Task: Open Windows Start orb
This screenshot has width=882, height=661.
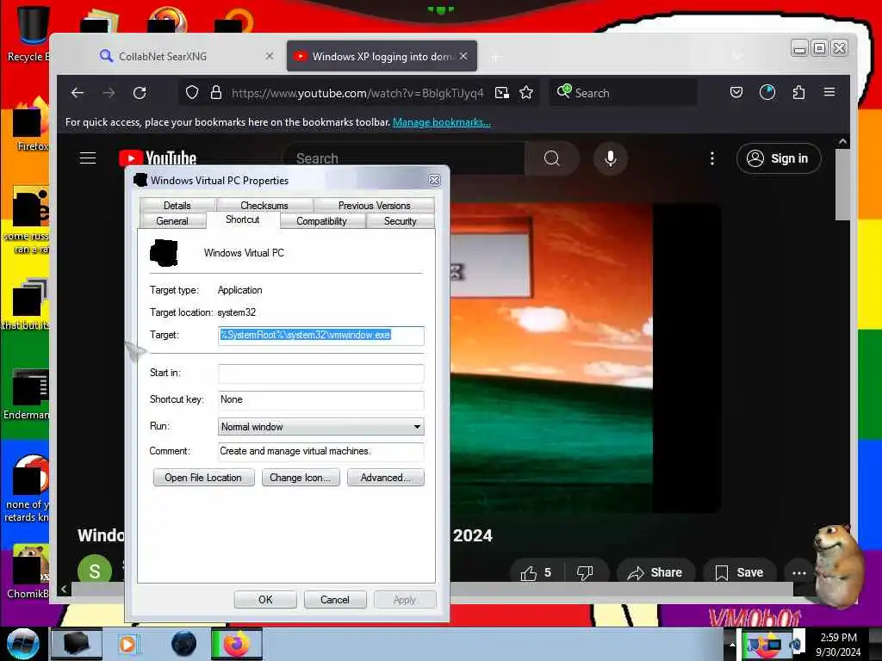Action: (x=22, y=644)
